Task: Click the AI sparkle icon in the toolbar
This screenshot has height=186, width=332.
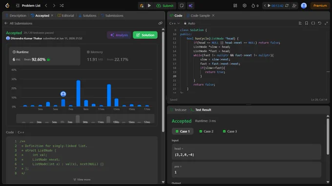Action: coord(190,6)
